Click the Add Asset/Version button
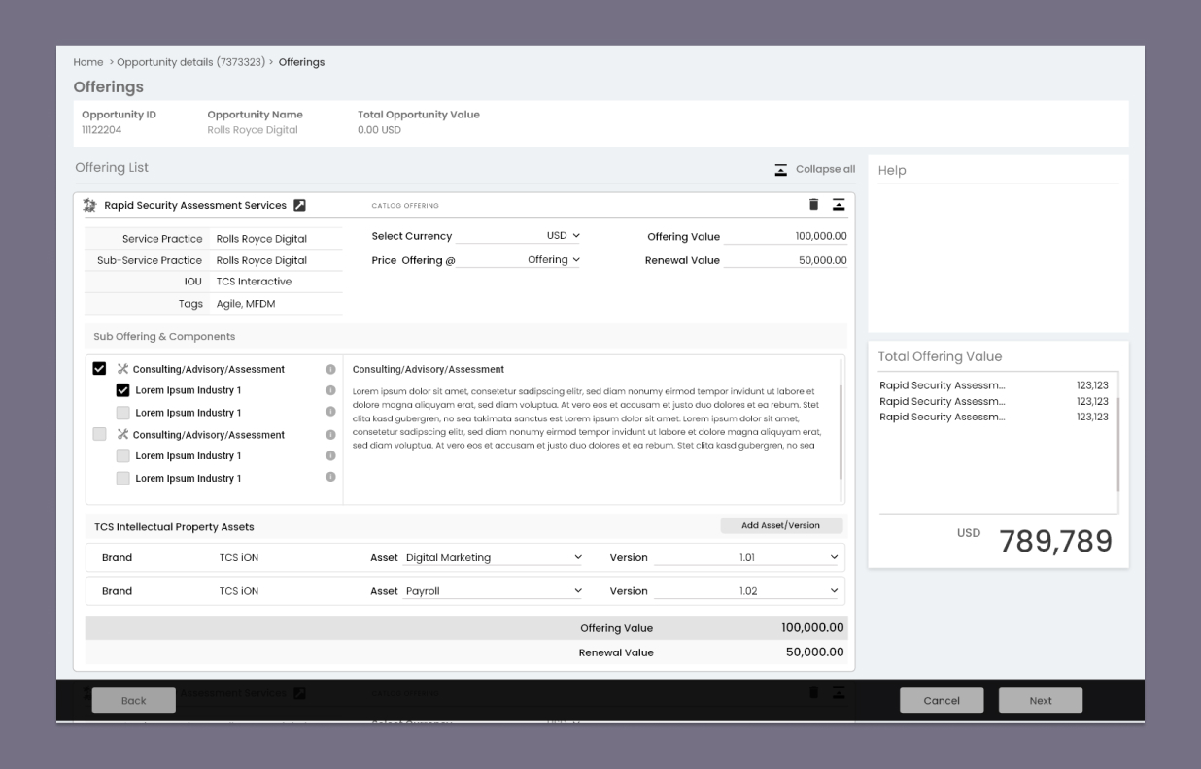The width and height of the screenshot is (1201, 769). 780,525
